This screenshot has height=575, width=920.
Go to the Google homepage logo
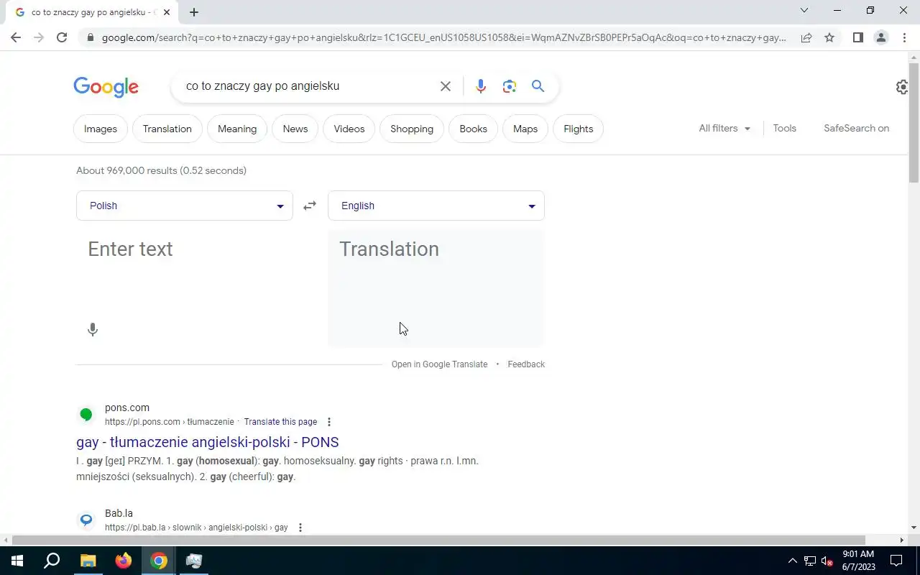tap(106, 87)
